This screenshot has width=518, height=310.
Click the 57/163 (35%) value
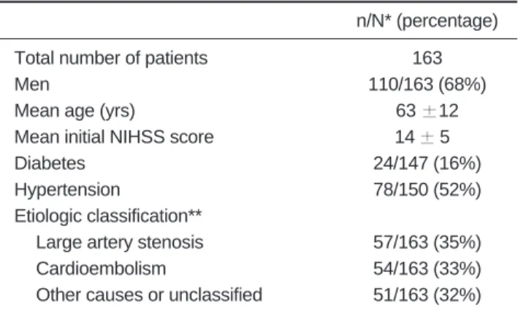tap(427, 243)
